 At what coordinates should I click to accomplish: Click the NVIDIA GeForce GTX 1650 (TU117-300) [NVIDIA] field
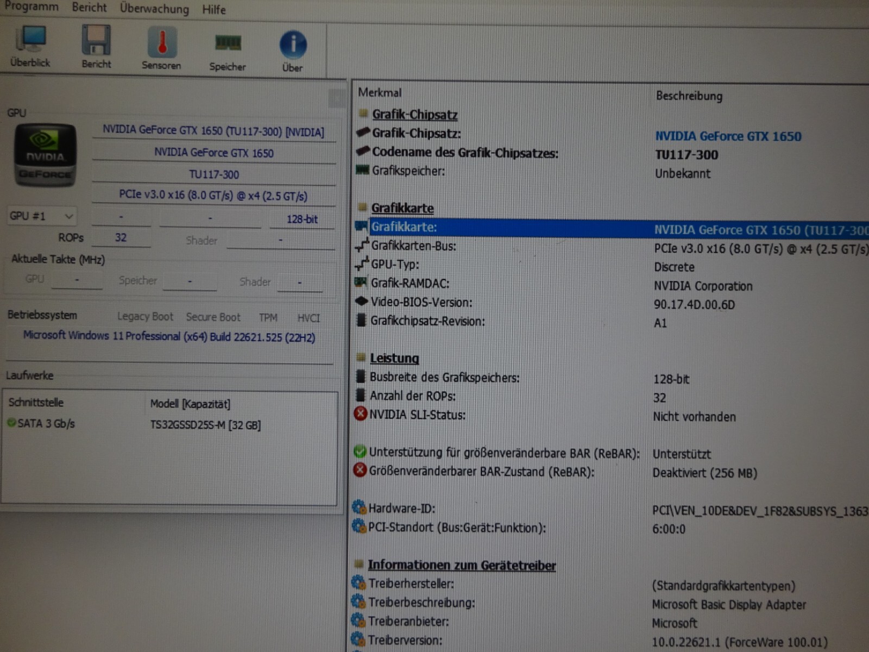[213, 131]
